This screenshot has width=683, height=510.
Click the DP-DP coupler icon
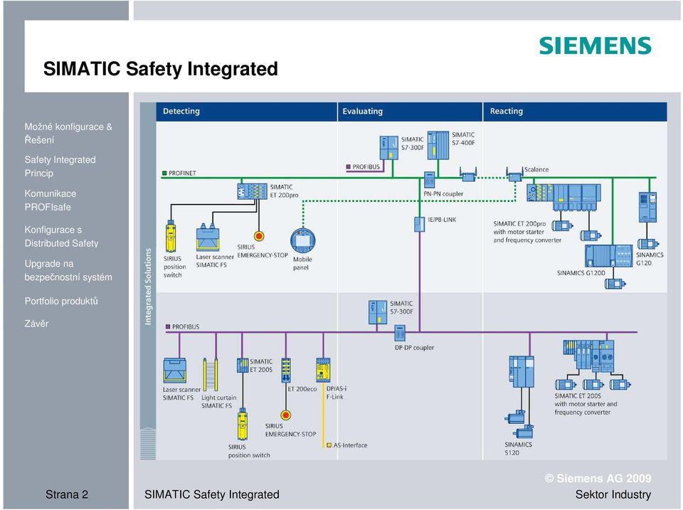[x=400, y=333]
